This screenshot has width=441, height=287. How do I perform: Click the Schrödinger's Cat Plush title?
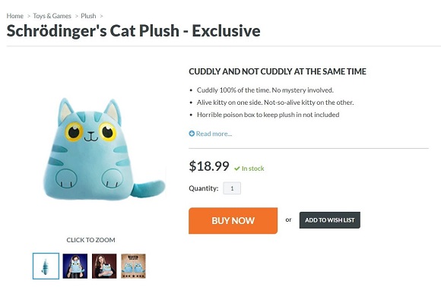click(x=133, y=30)
